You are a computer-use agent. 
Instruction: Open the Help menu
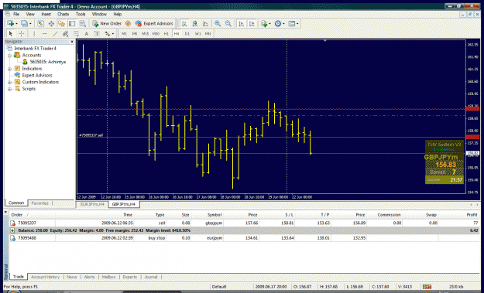(117, 14)
